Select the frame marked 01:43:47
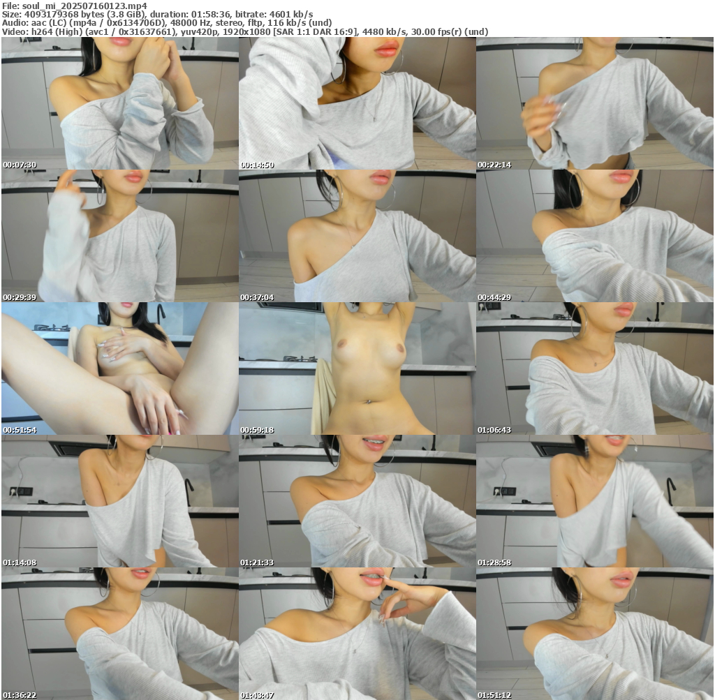 [x=357, y=634]
